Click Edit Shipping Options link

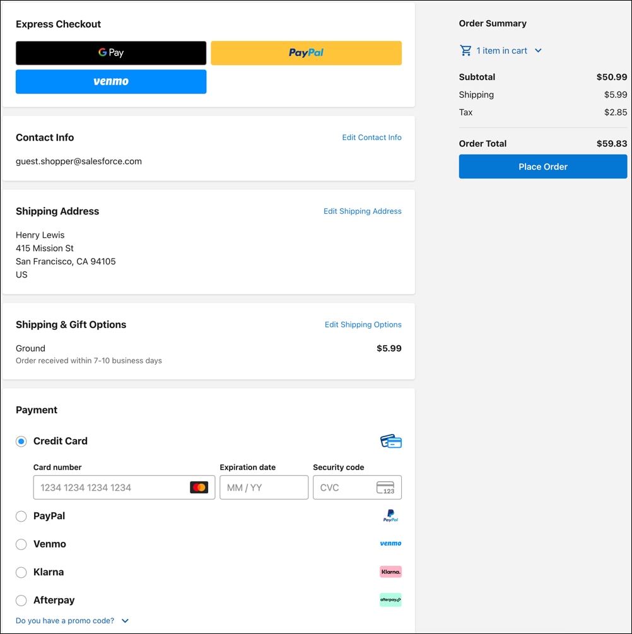[x=363, y=324]
